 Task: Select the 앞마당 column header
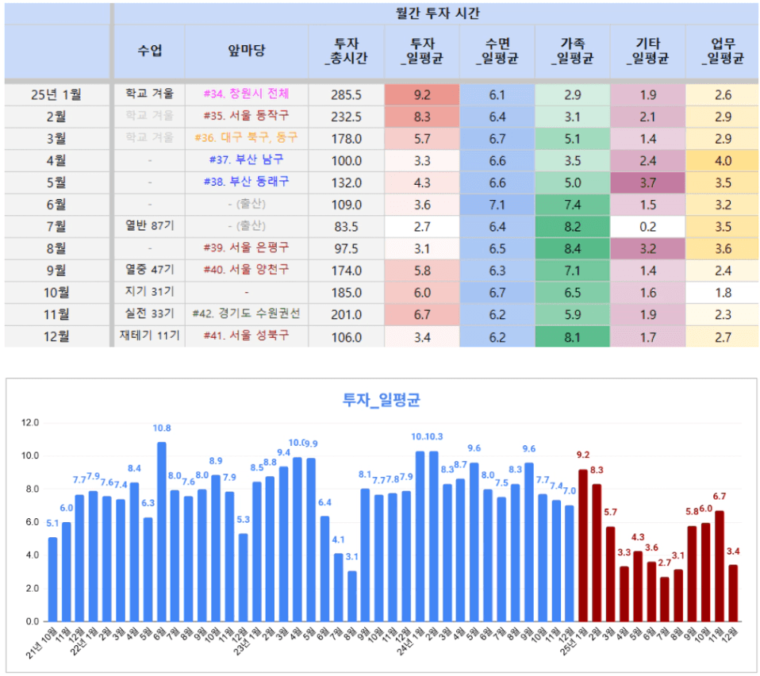click(x=246, y=51)
